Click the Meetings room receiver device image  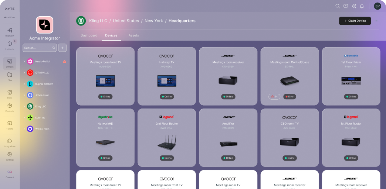[228, 80]
